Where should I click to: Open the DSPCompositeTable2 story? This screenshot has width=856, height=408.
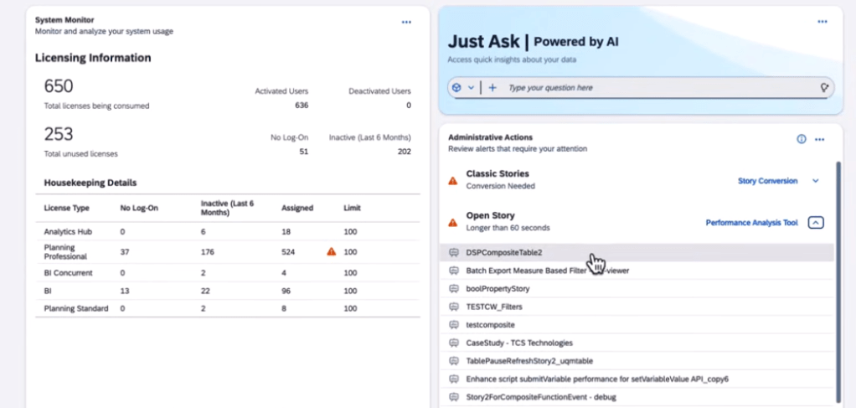click(x=504, y=252)
